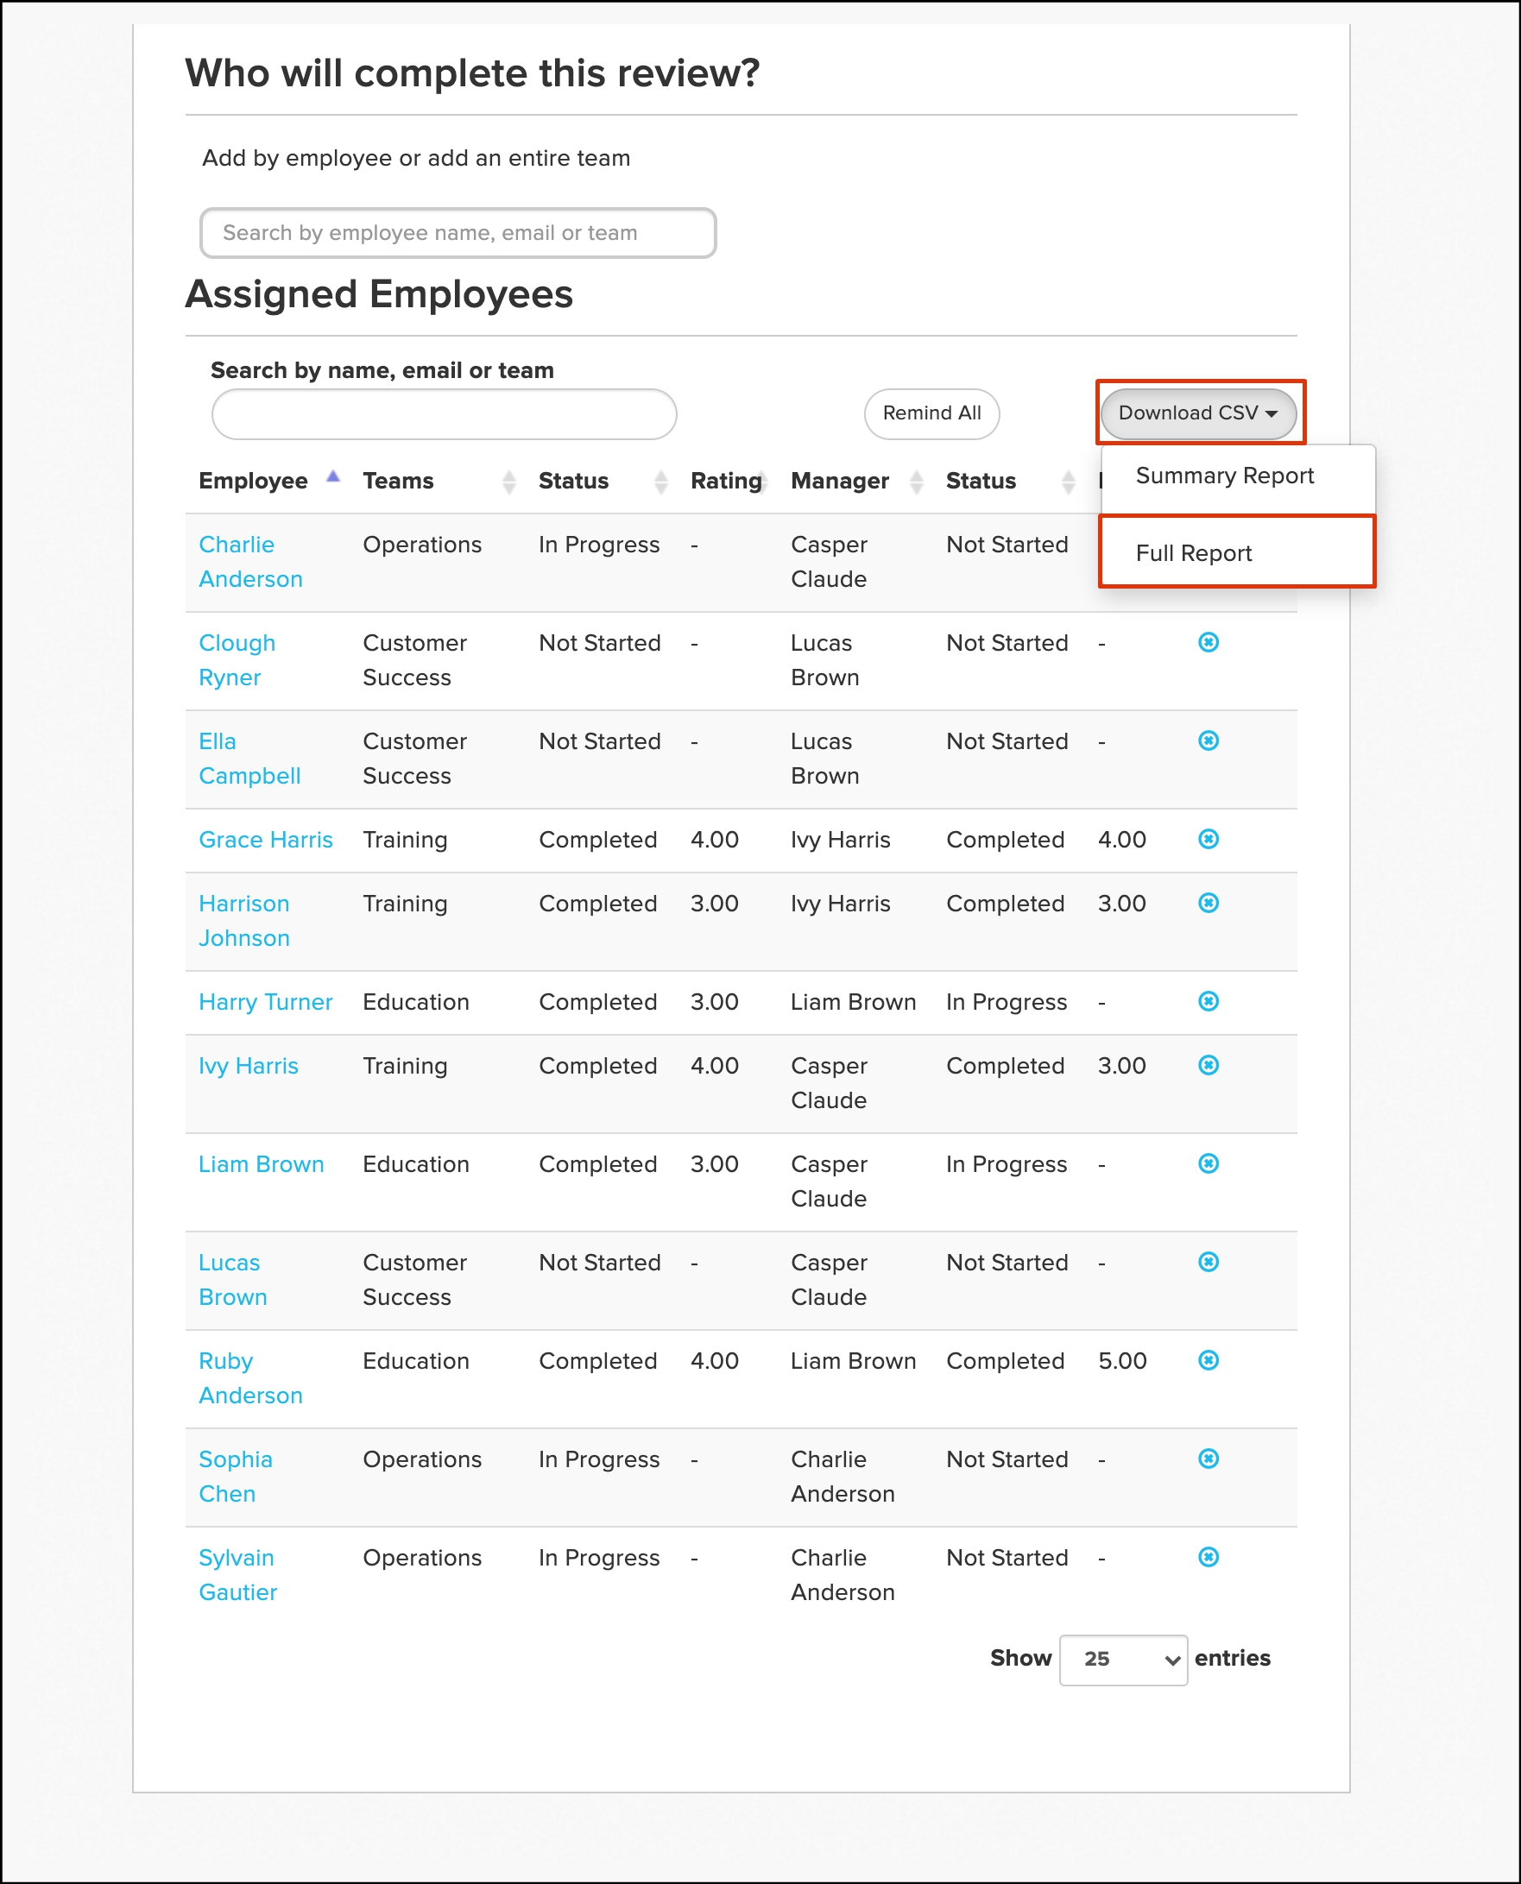Open the Lucas Brown employee link

[233, 1279]
